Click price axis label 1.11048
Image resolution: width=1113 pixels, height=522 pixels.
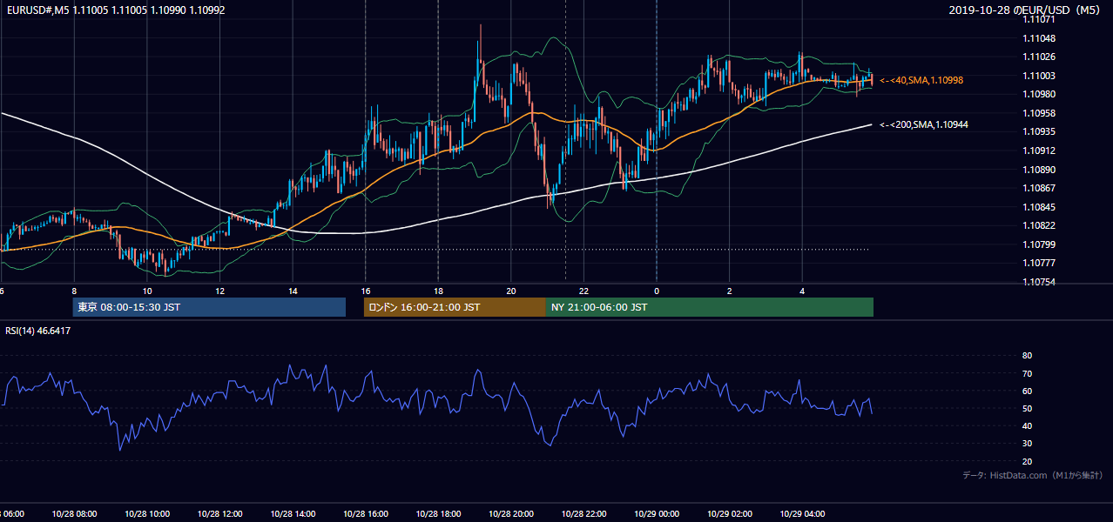click(1040, 39)
